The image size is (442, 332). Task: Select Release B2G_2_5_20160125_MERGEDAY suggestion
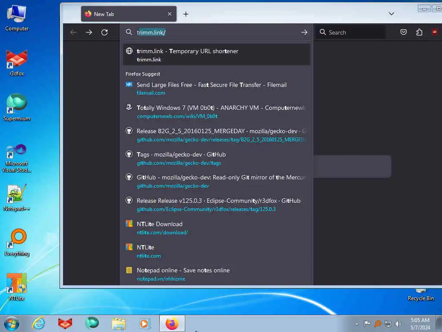217,135
